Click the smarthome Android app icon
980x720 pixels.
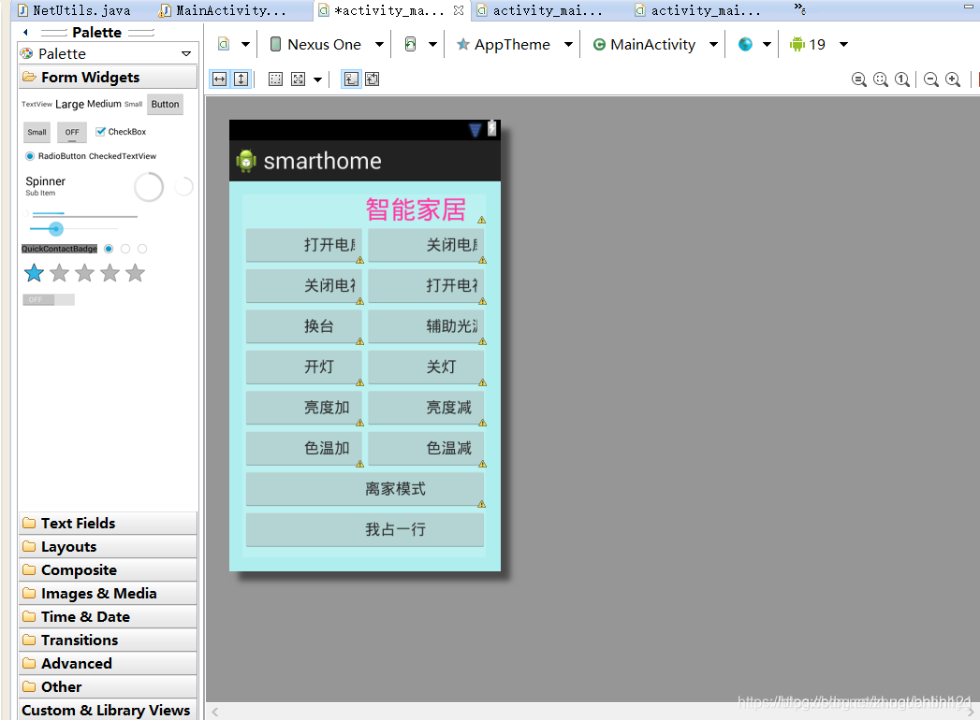click(x=246, y=161)
